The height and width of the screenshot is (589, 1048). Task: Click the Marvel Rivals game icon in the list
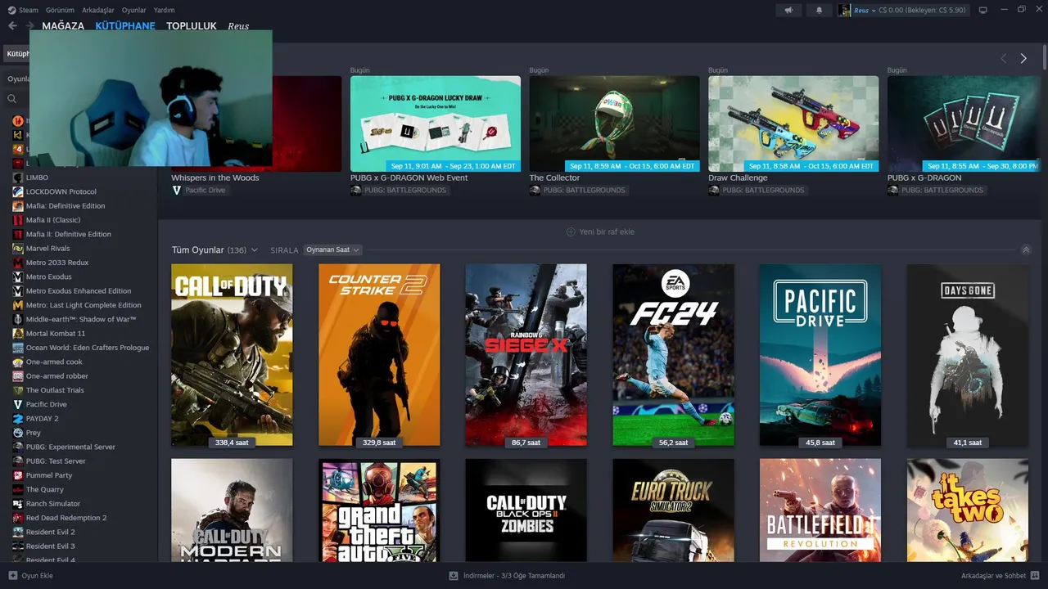18,248
